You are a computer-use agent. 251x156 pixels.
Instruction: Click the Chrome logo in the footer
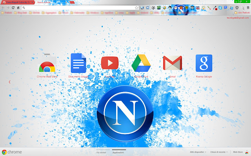point(11,152)
